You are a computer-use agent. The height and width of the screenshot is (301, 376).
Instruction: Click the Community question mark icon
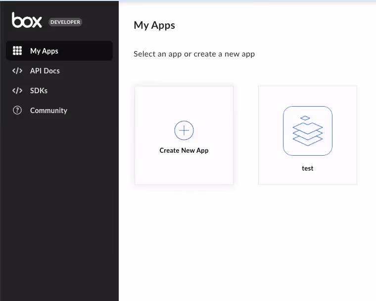(x=17, y=111)
